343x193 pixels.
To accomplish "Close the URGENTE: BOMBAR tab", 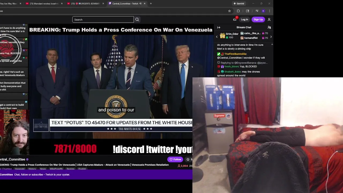I will (103, 3).
